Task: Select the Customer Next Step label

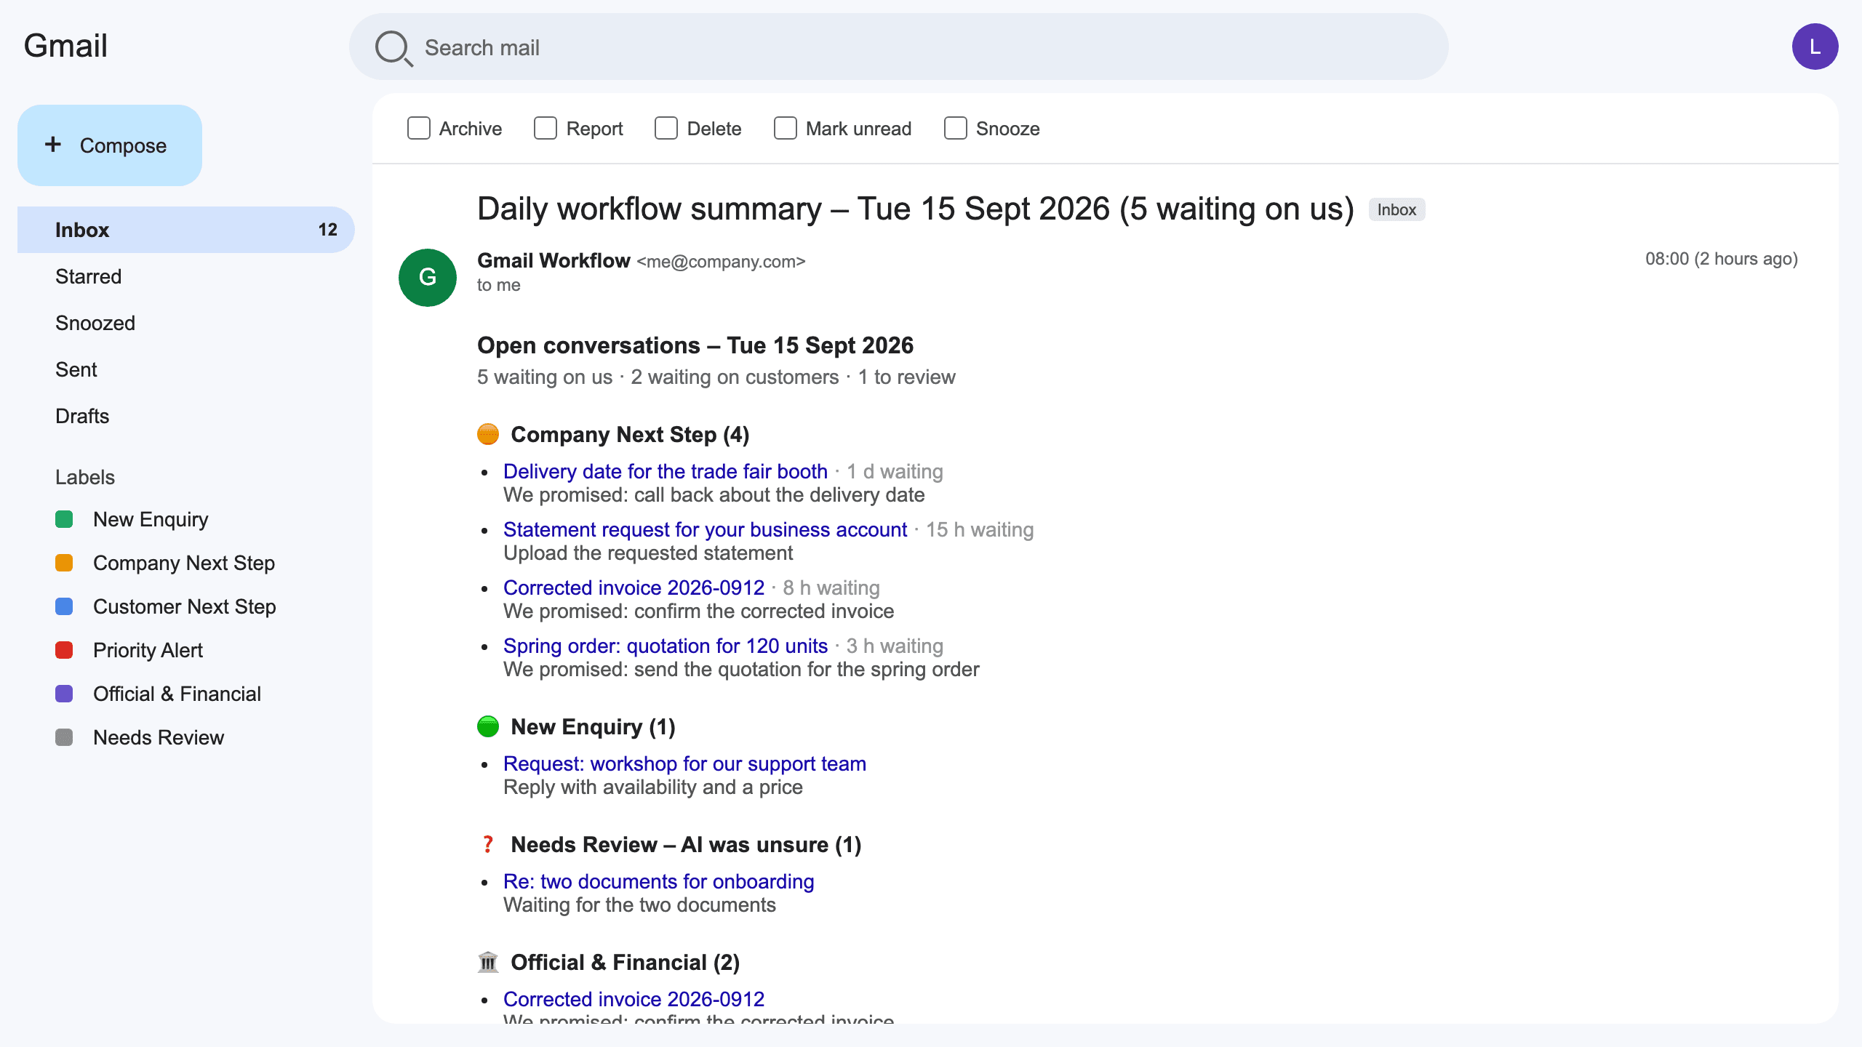Action: click(x=185, y=606)
